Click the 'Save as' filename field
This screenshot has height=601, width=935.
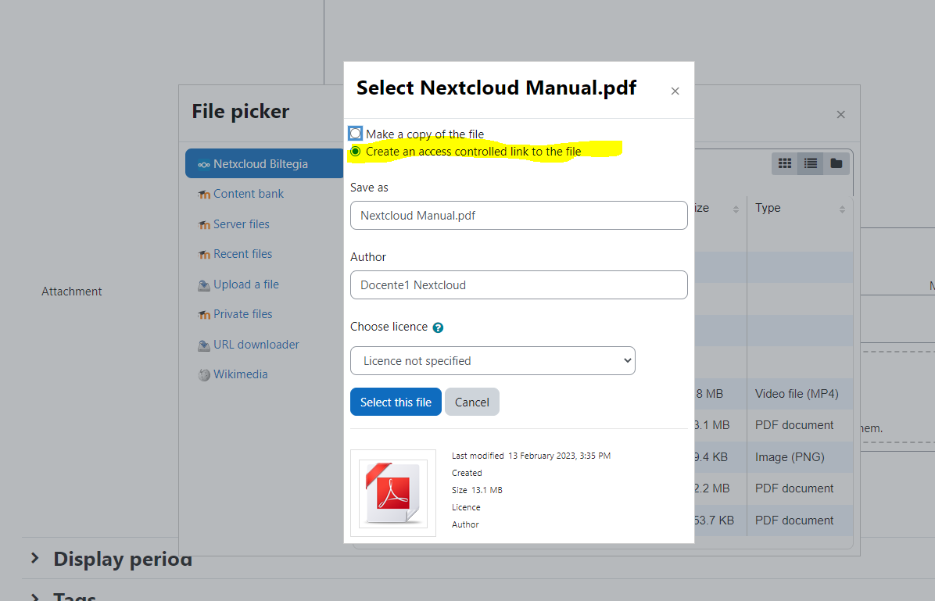coord(519,215)
